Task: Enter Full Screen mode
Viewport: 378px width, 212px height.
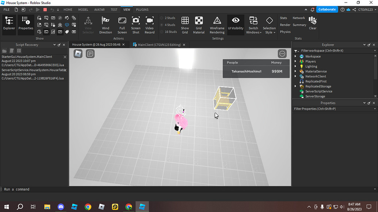Action: coord(122,24)
